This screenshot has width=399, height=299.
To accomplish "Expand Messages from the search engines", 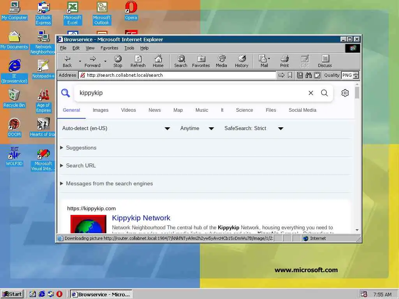I will point(106,184).
